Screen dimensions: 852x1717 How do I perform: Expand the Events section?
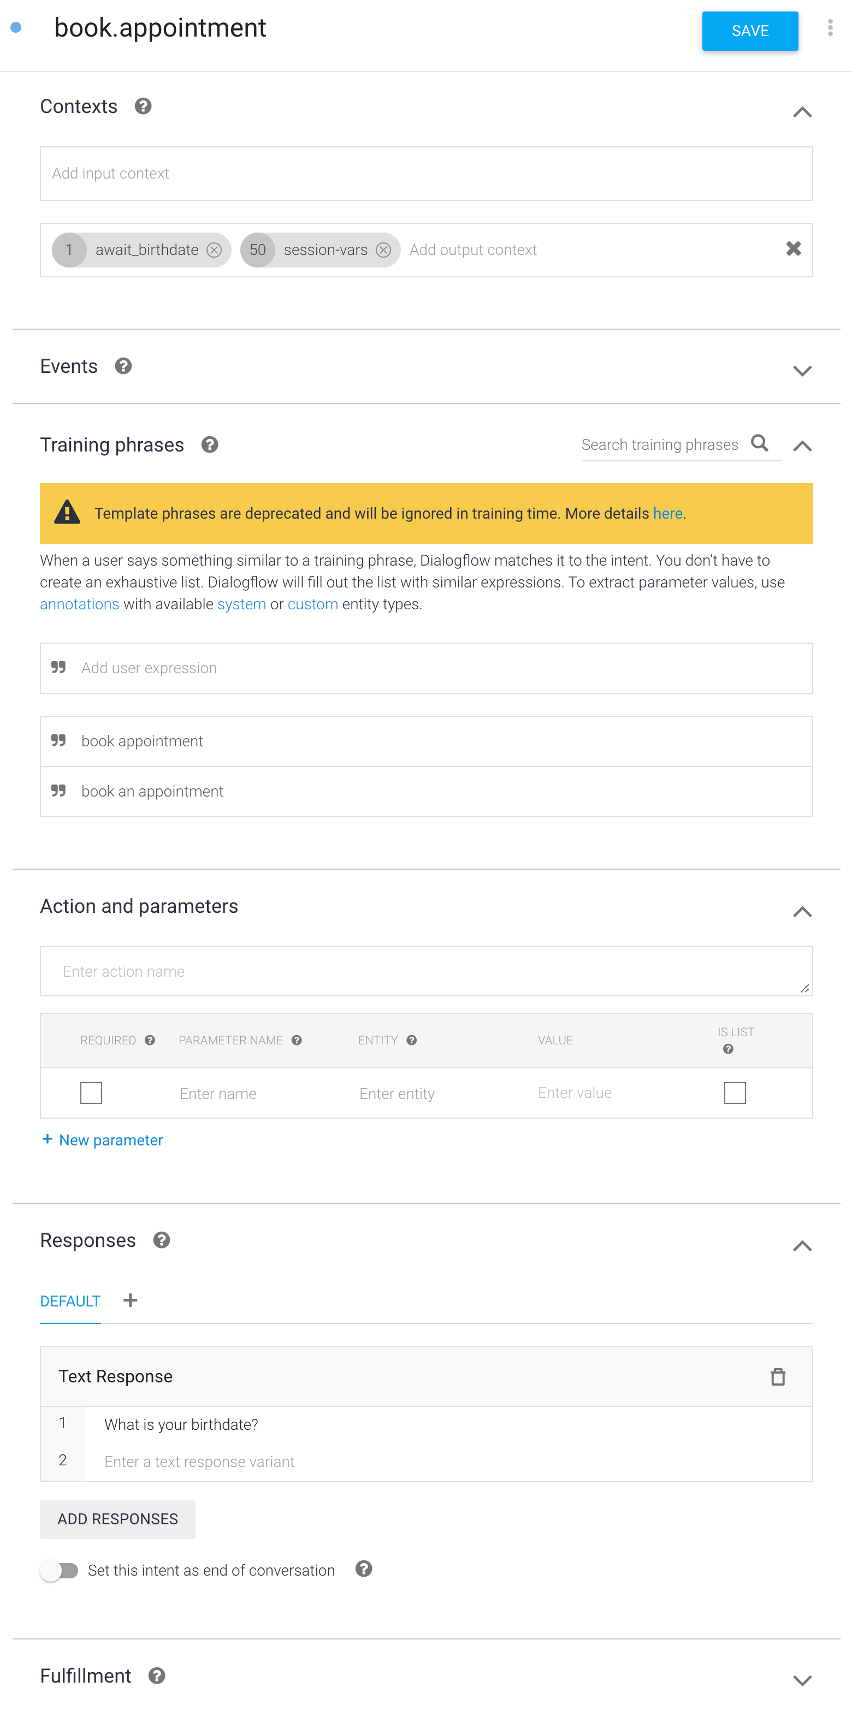[x=802, y=371]
